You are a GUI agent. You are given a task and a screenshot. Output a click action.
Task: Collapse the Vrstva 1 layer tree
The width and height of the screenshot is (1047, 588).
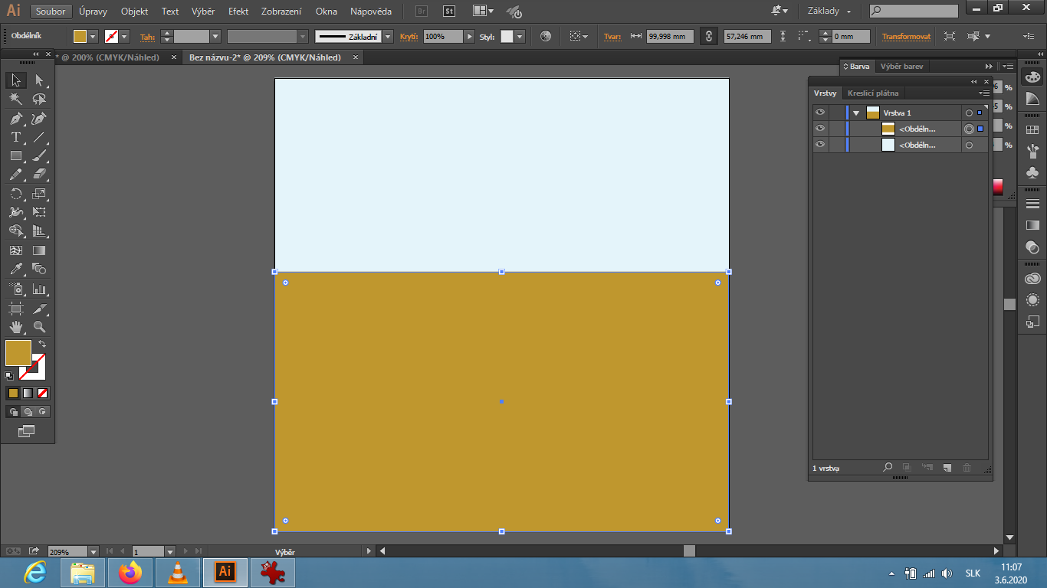pyautogui.click(x=856, y=113)
